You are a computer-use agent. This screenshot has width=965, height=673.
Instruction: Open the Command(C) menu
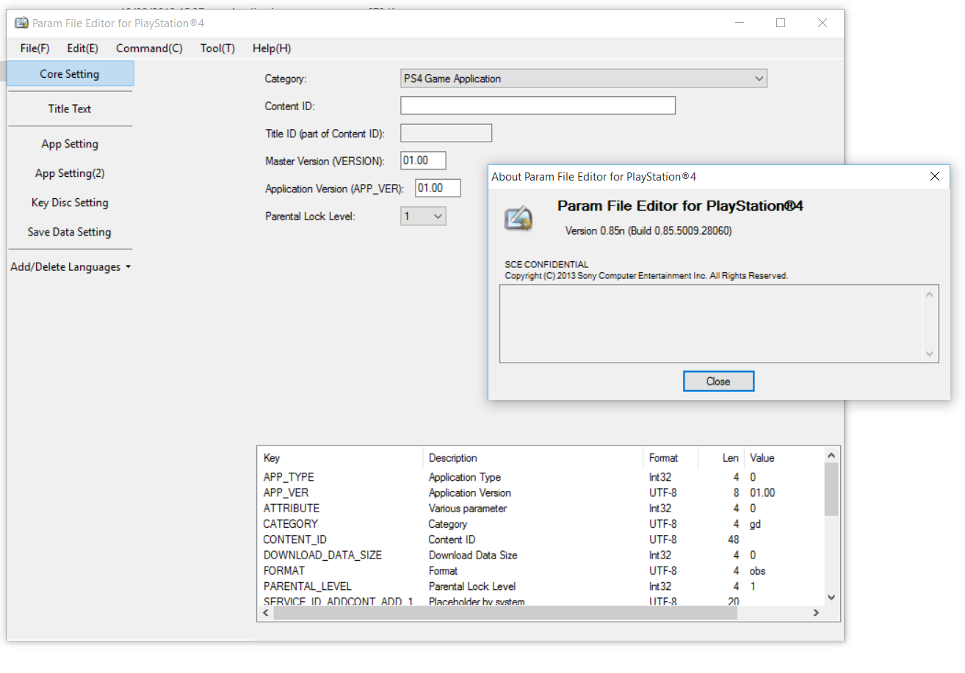coord(149,48)
